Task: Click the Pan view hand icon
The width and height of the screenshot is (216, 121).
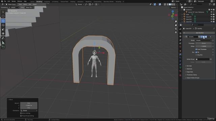Action: click(176, 25)
